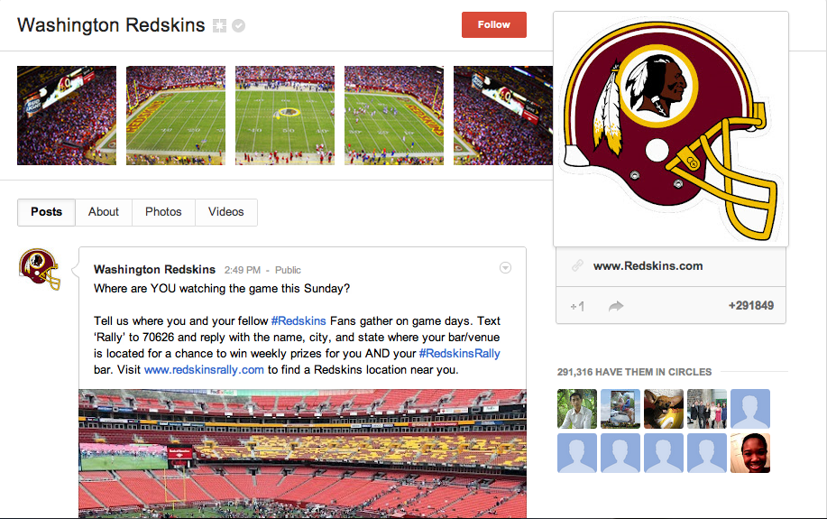The height and width of the screenshot is (519, 827).
Task: Open the first scoreboard crowd photo thumbnail
Action: click(x=67, y=116)
